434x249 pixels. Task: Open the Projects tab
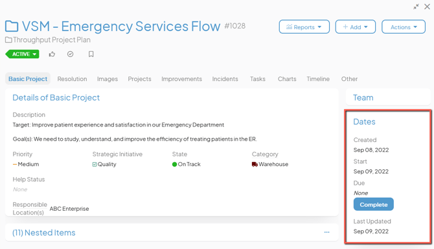click(139, 79)
